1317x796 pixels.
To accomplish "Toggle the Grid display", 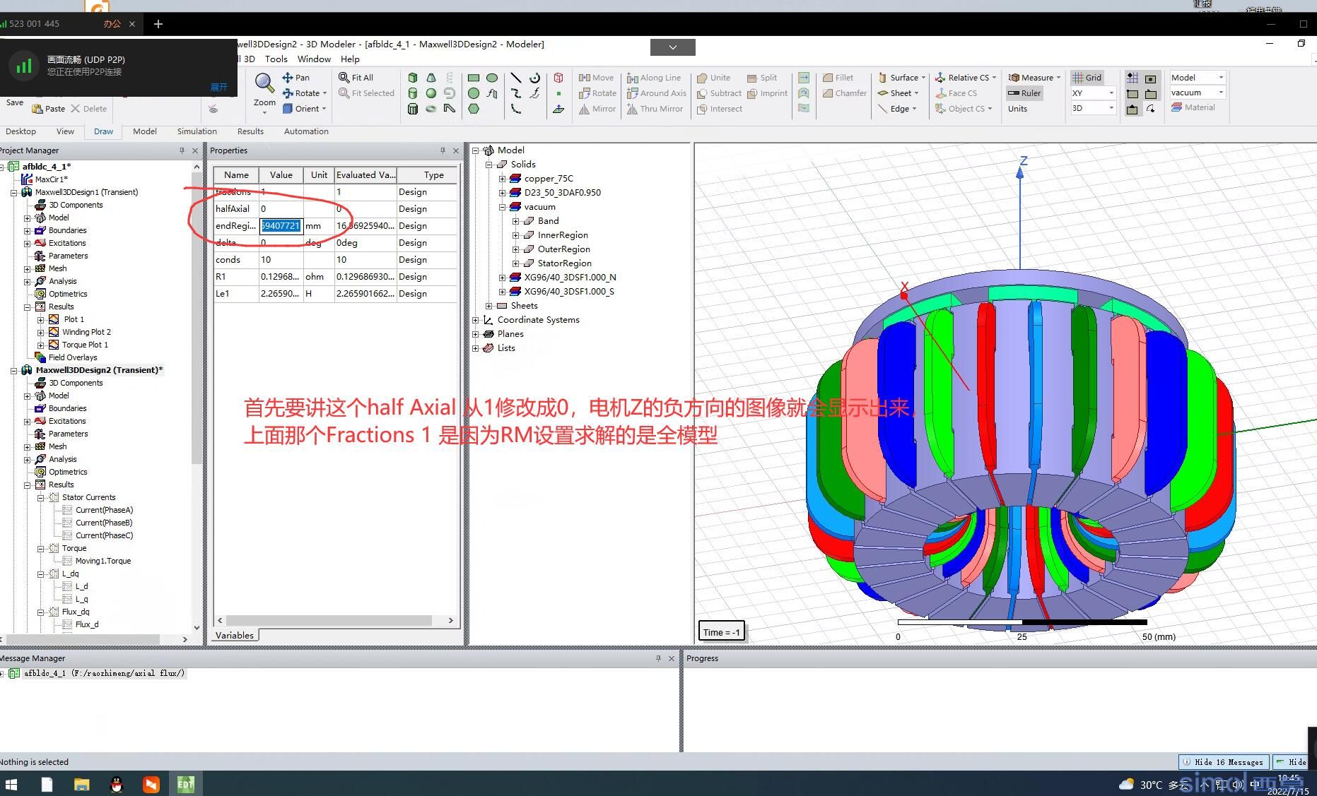I will (1087, 78).
